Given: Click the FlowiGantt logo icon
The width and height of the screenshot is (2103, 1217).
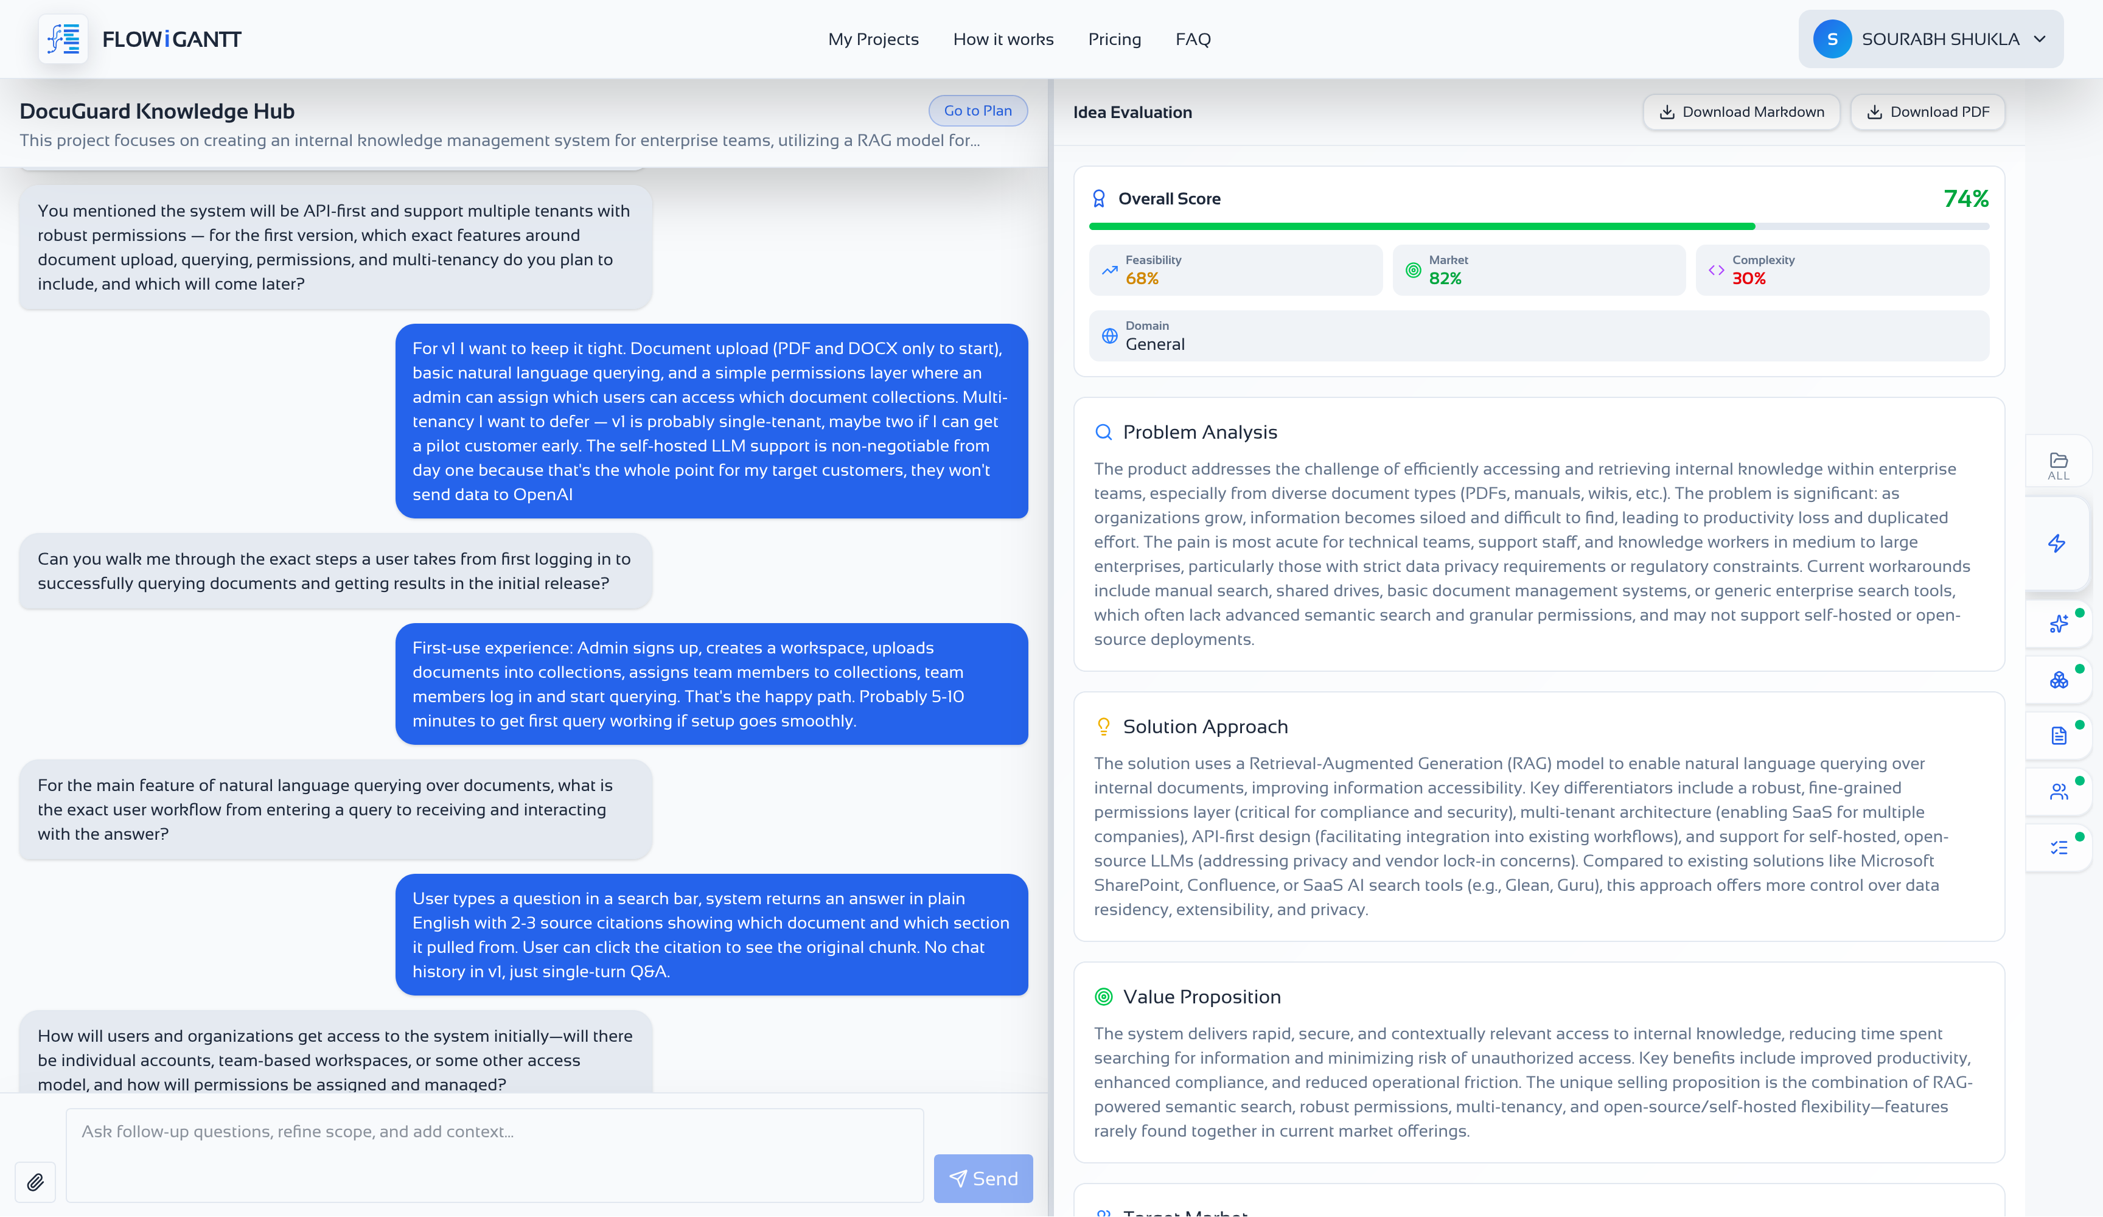Looking at the screenshot, I should pyautogui.click(x=63, y=38).
